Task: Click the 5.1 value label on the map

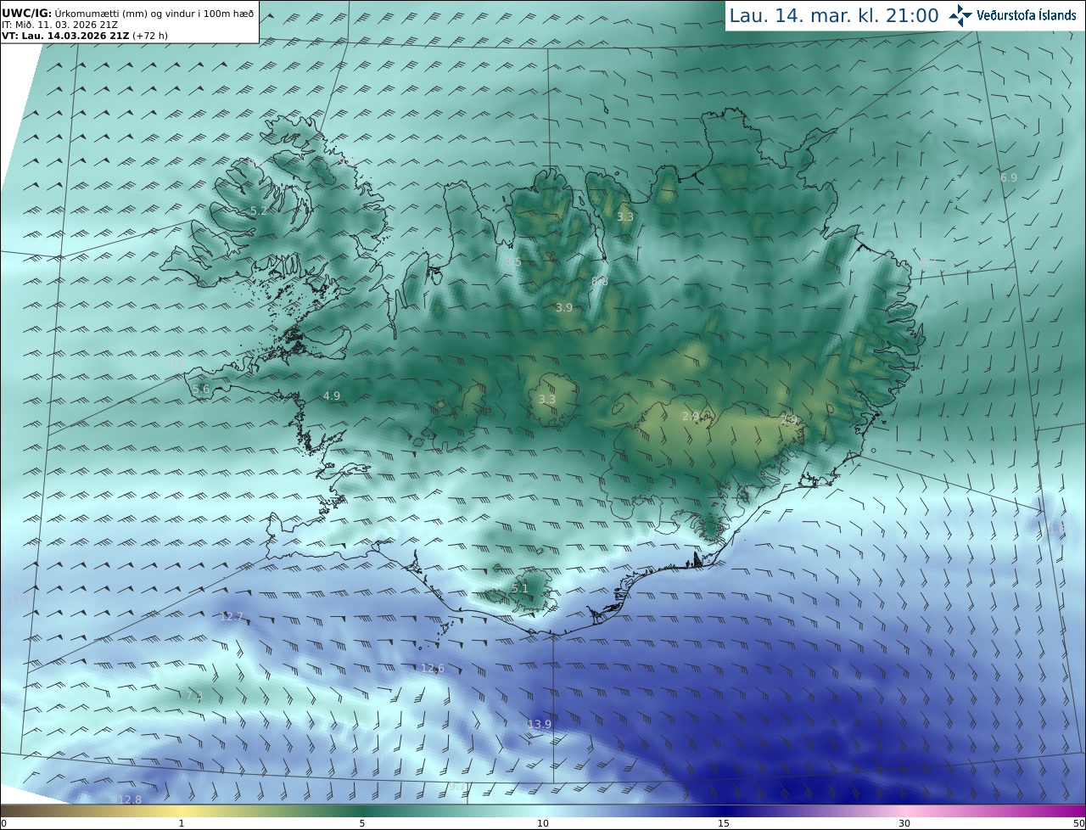Action: click(x=520, y=588)
